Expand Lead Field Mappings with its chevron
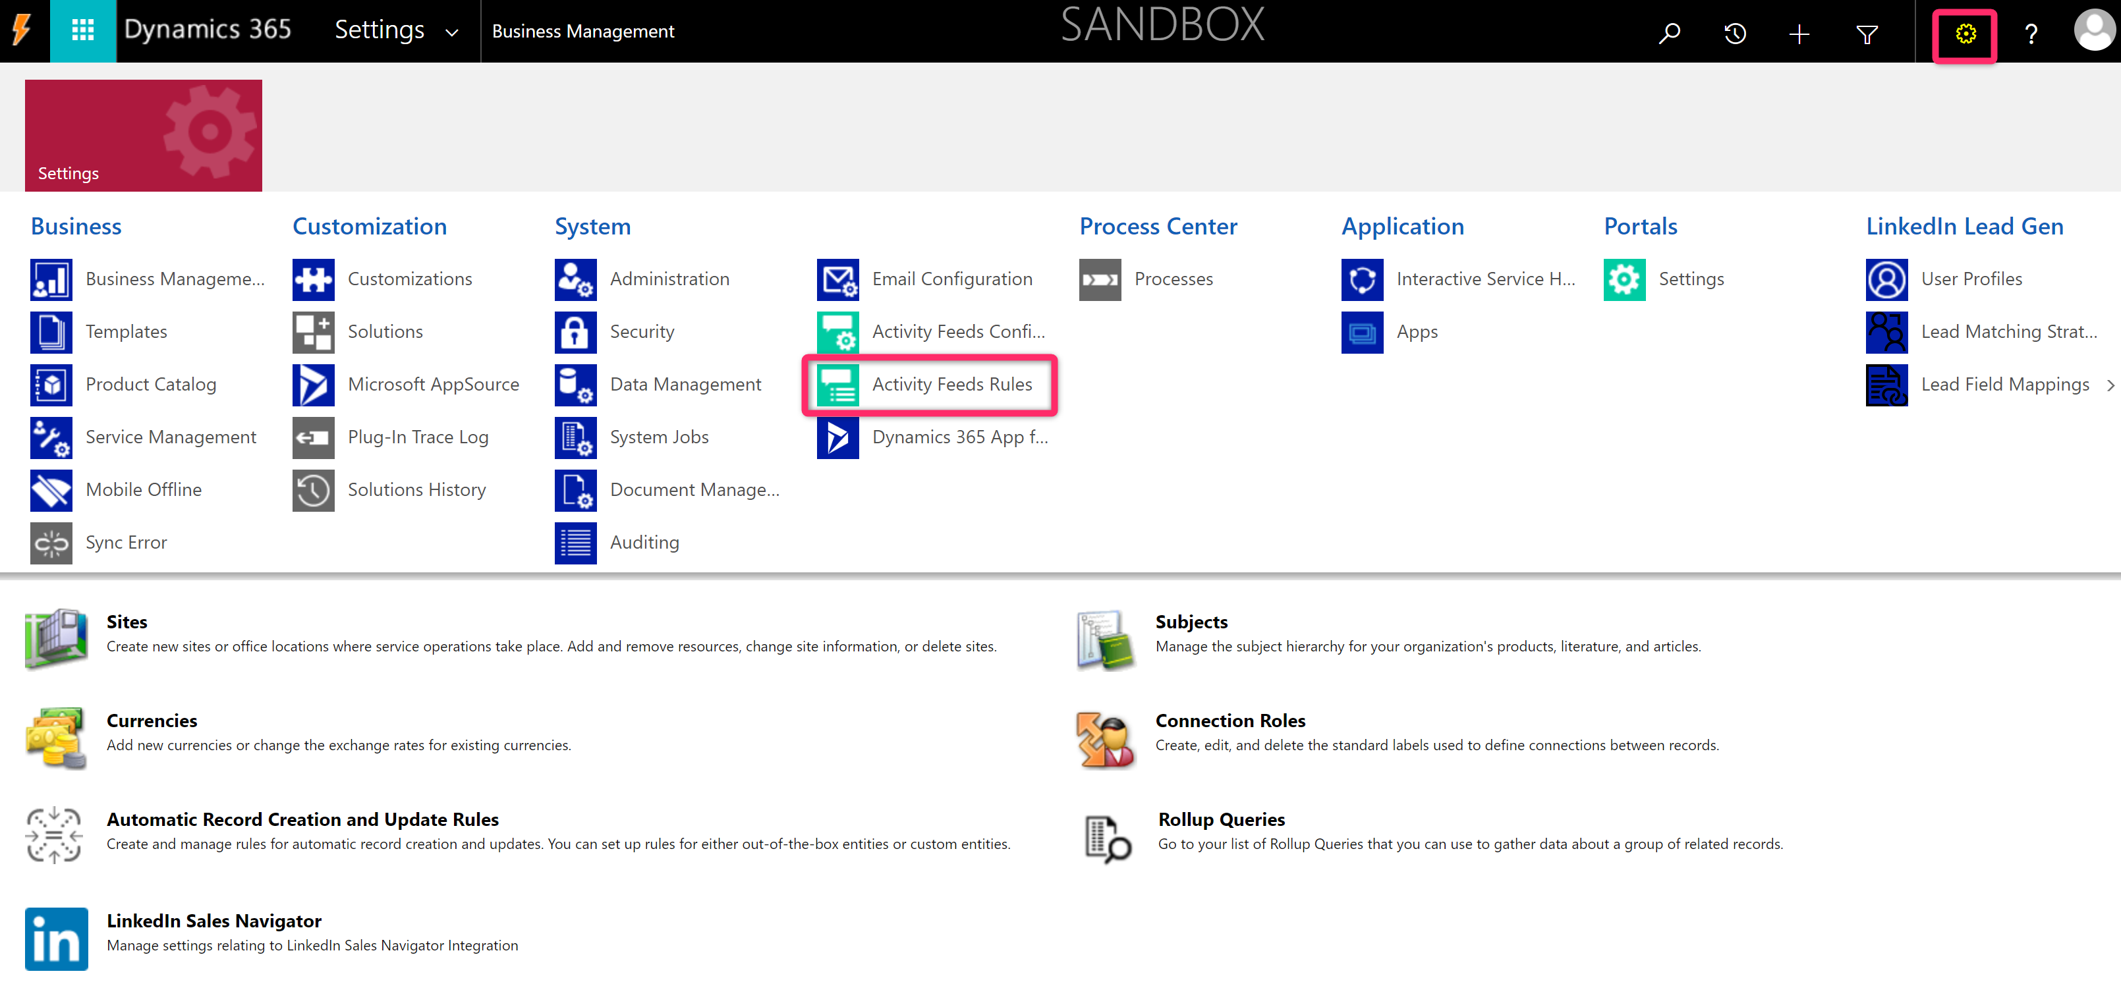The width and height of the screenshot is (2121, 984). (2110, 384)
